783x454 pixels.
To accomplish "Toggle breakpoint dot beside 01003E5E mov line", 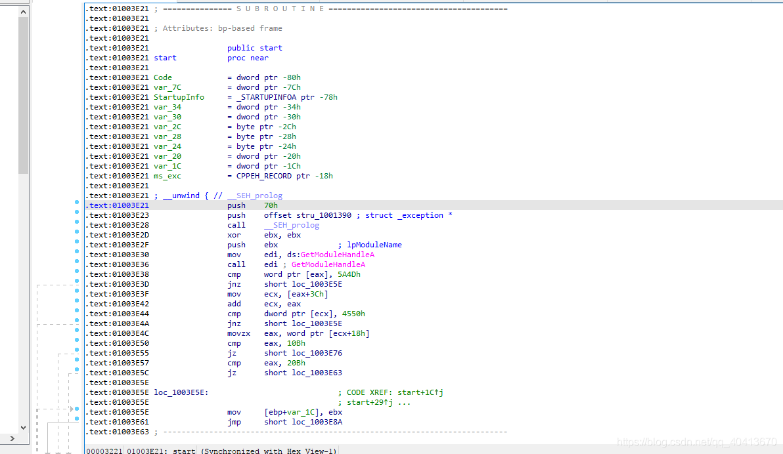I will click(77, 409).
